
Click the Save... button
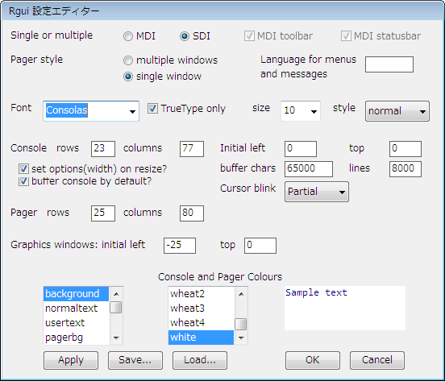(x=135, y=360)
